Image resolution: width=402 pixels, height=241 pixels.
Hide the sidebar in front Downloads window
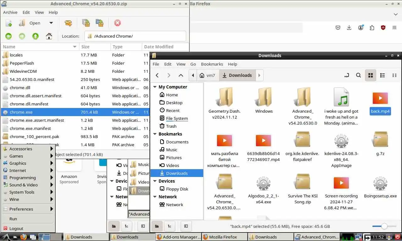tap(186, 226)
